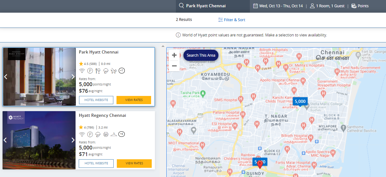386x177 pixels.
Task: Click Park Hyatt Chennai's parking amenity icon
Action: pos(90,71)
